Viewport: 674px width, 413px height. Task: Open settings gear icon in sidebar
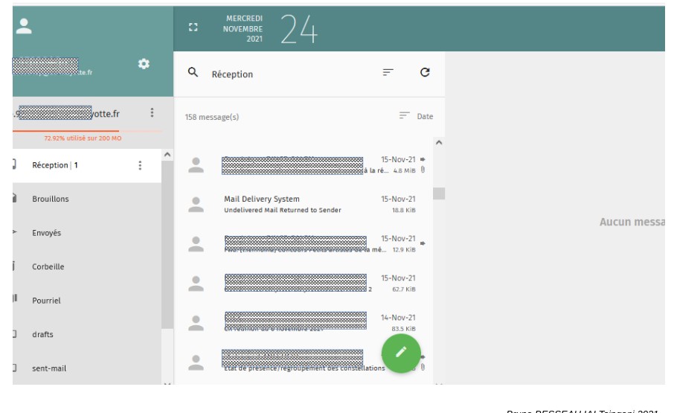coord(144,64)
